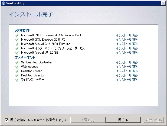
Task: Click the 必須要件 section heading
Action: coord(22,30)
